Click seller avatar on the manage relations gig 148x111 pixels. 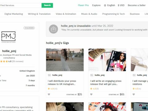coord(134,75)
